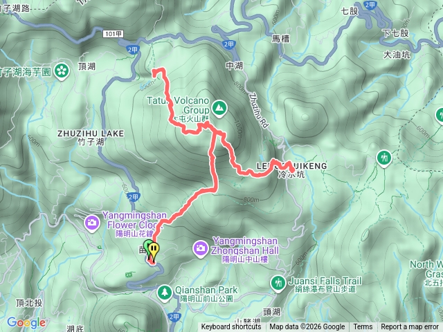Image resolution: width=443 pixels, height=332 pixels.
Task: Open the flower marker near 竹子湖海芋園
Action: click(x=62, y=71)
